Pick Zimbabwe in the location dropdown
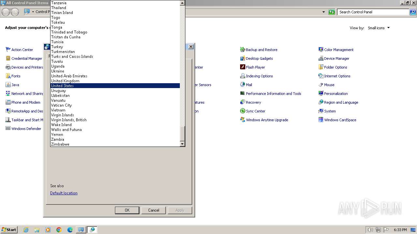This screenshot has width=417, height=234. tap(115, 144)
